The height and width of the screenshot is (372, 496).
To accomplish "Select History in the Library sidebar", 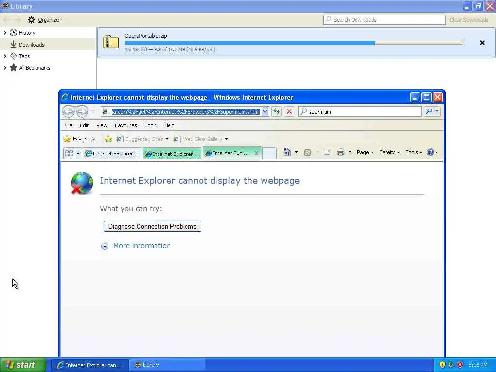I will point(27,33).
